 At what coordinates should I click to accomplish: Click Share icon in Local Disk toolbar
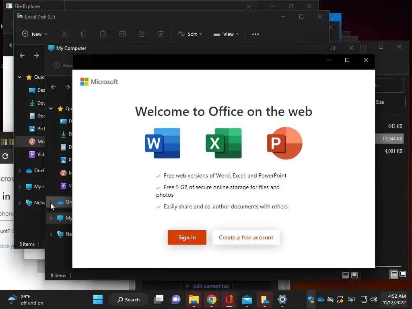click(x=142, y=34)
